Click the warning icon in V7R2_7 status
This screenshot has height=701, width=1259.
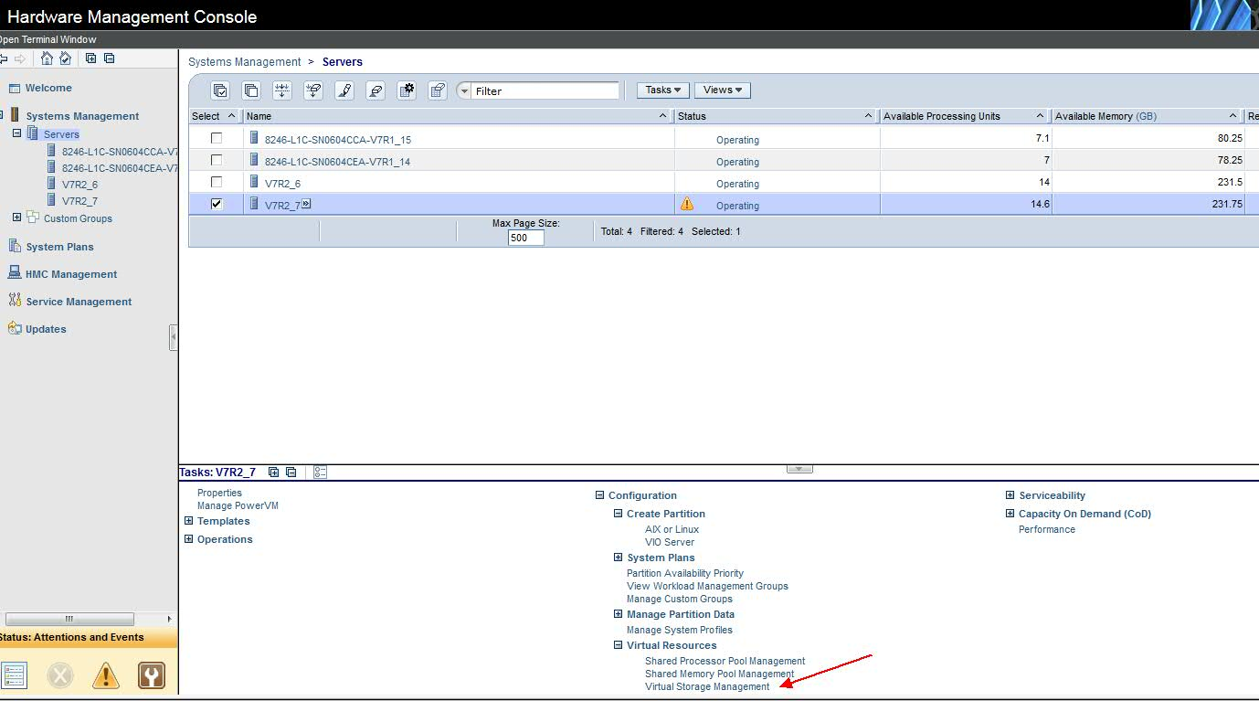click(687, 204)
